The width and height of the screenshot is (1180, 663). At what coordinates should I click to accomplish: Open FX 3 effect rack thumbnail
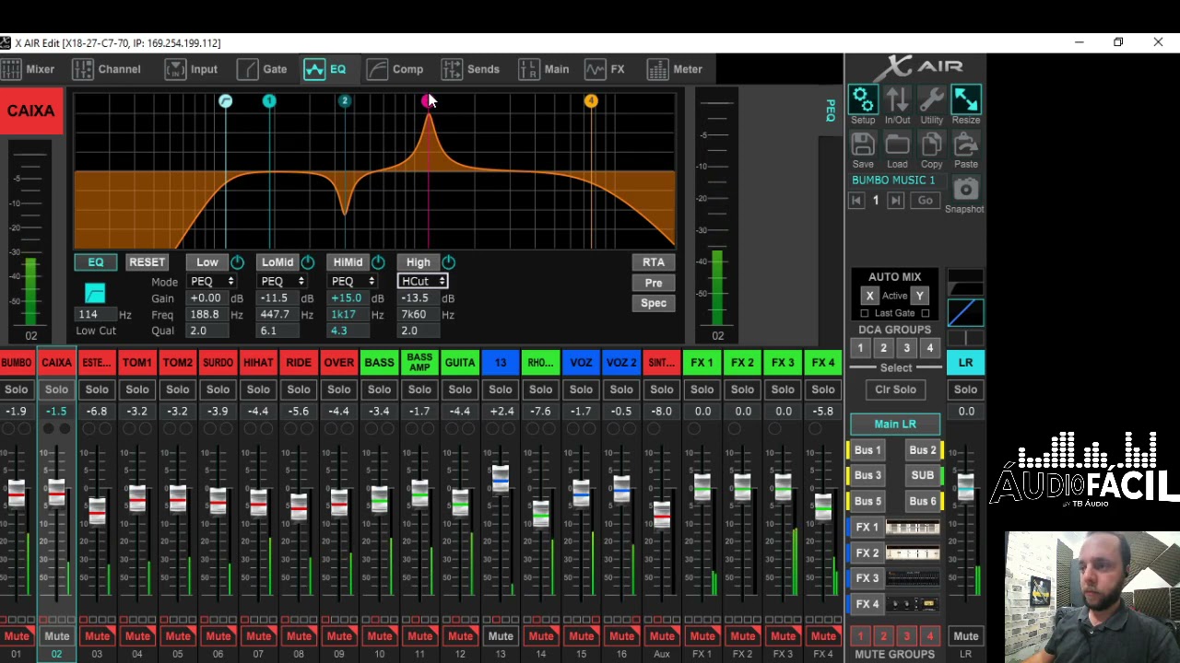click(x=913, y=578)
